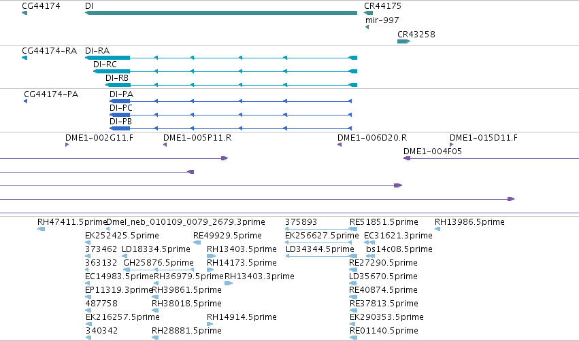Screen dimensions: 579x341
Task: Click EST RH47411.5prime
Action: coord(72,222)
